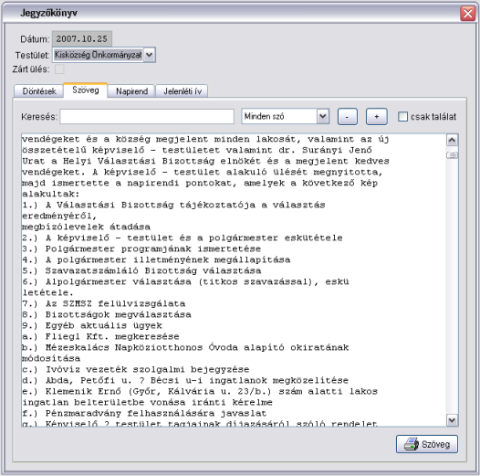This screenshot has width=480, height=476.
Task: Enable the csak találat checkbox
Action: pyautogui.click(x=402, y=116)
